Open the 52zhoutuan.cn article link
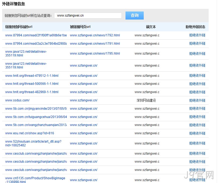This screenshot has height=183, width=218. (33, 143)
